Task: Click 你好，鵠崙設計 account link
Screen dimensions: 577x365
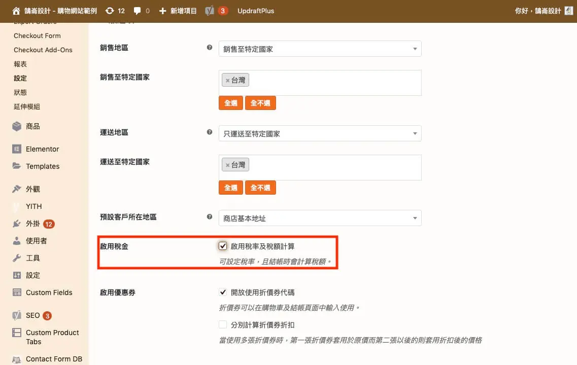Action: point(537,11)
